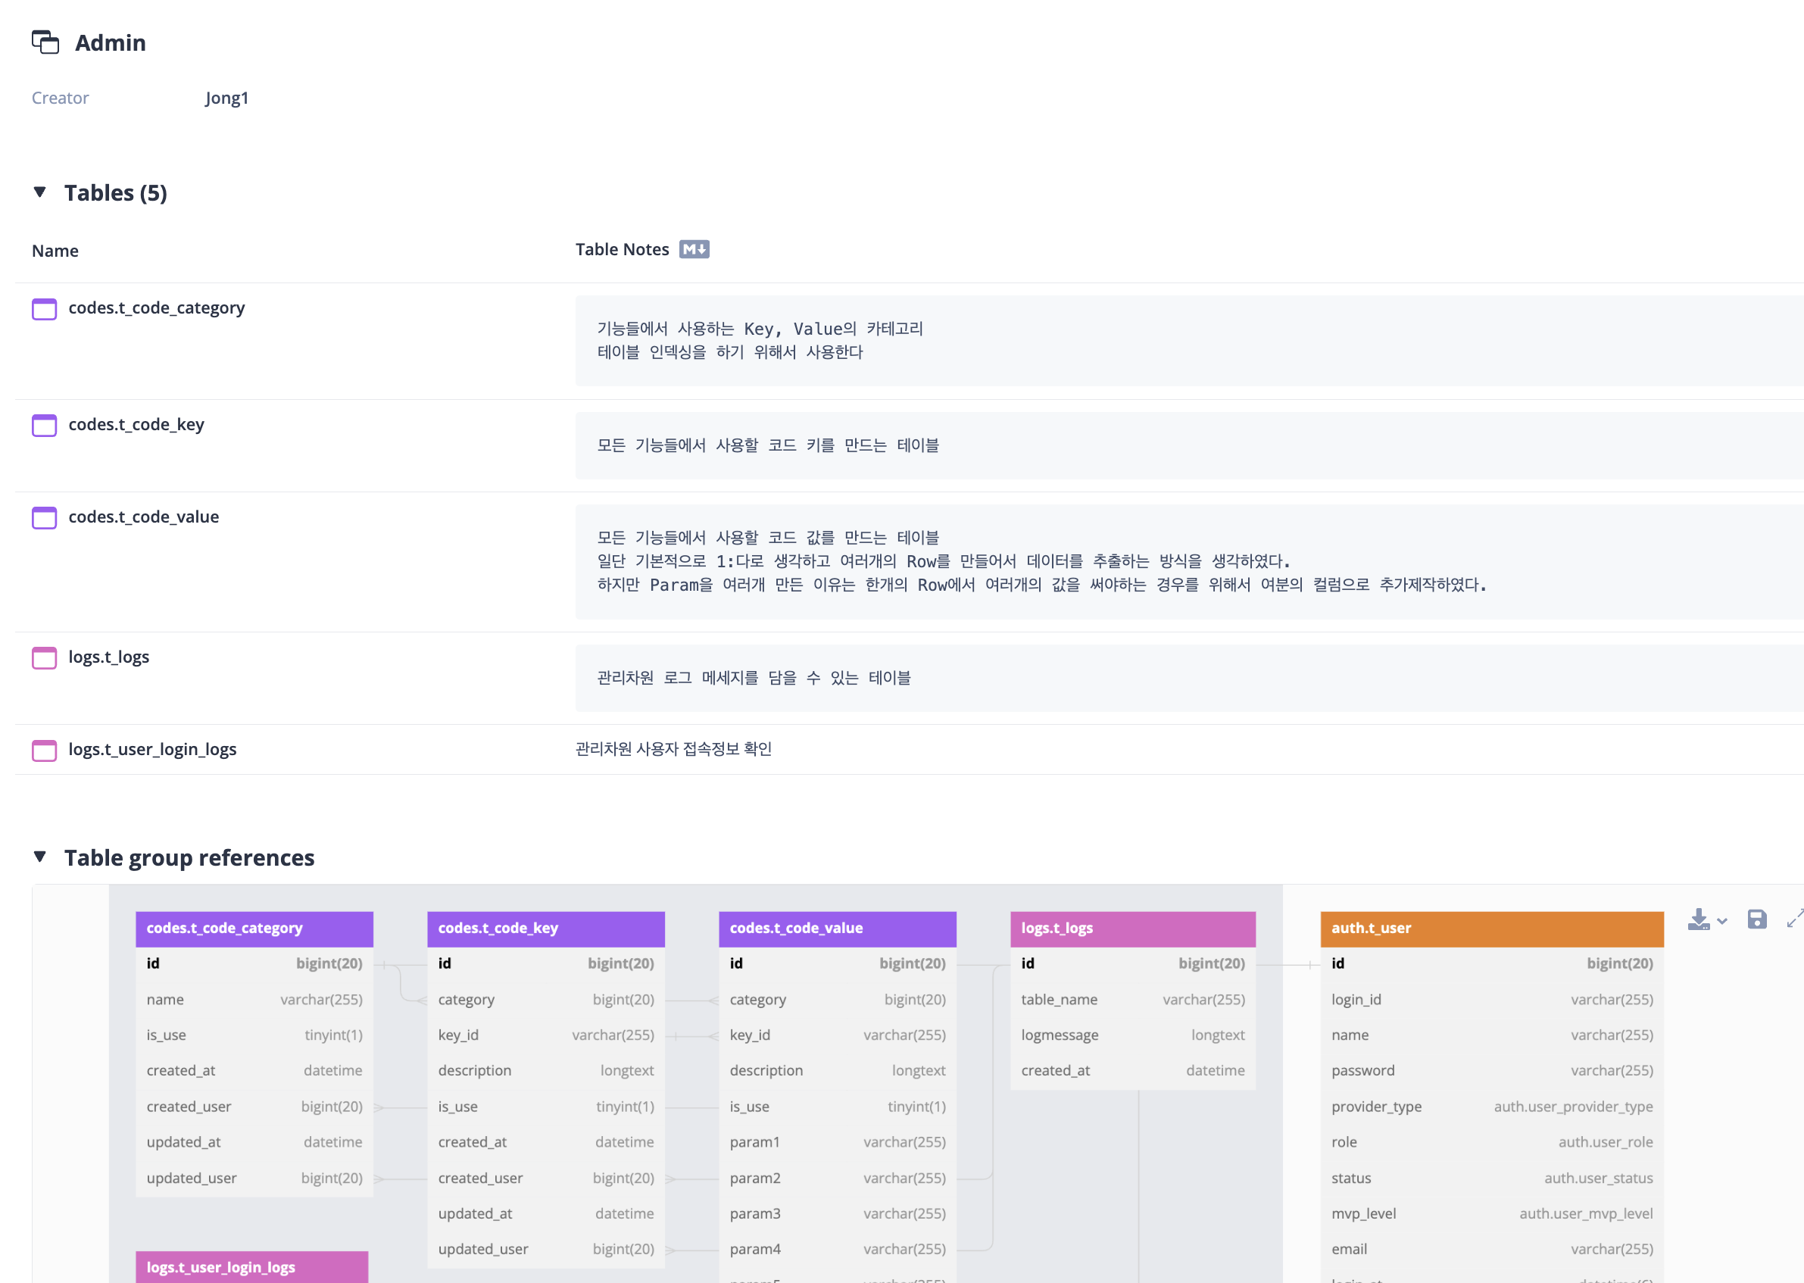Screen dimensions: 1804x1283
Task: Select the auth.t_user orange table header
Action: tap(1490, 929)
